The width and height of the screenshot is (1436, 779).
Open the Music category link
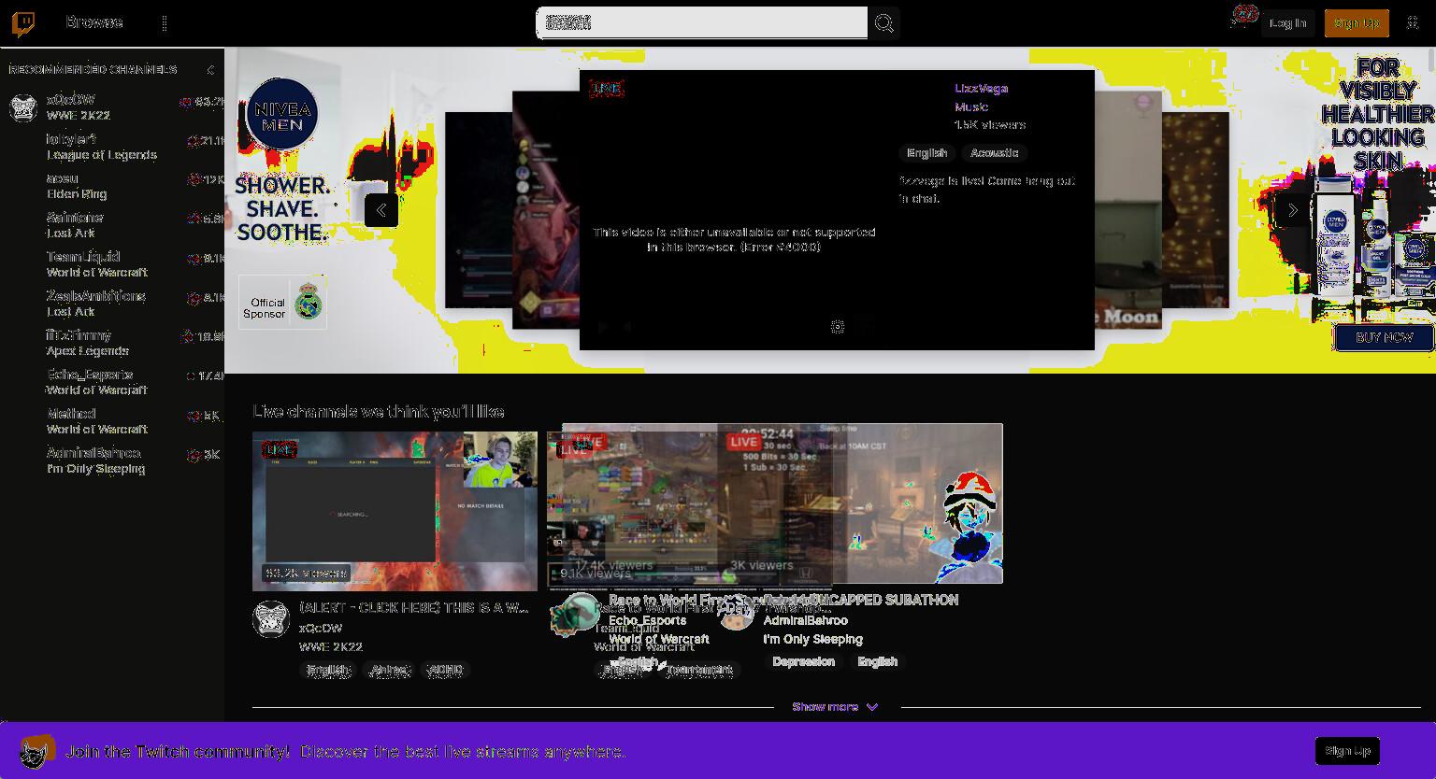tap(971, 107)
